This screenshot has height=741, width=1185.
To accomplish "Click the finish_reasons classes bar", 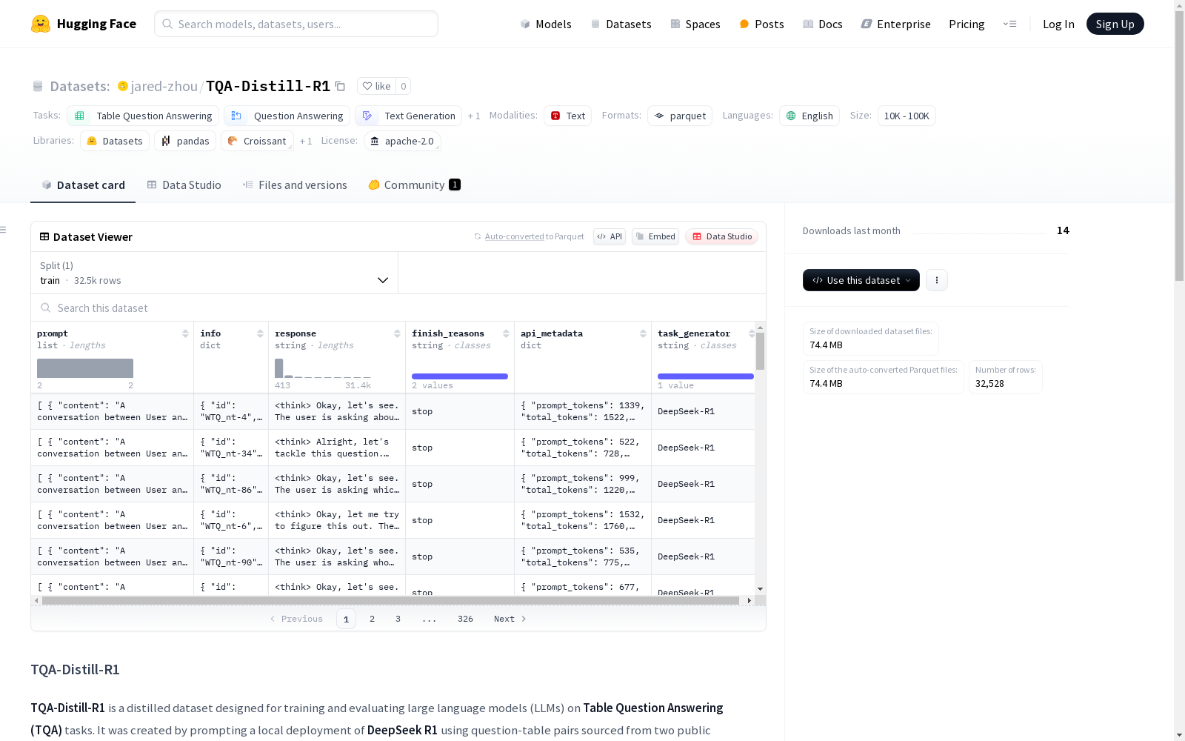I will pos(460,376).
